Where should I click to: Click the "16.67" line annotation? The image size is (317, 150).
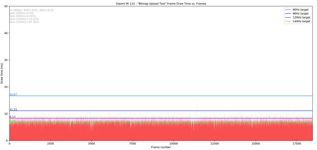point(13,94)
